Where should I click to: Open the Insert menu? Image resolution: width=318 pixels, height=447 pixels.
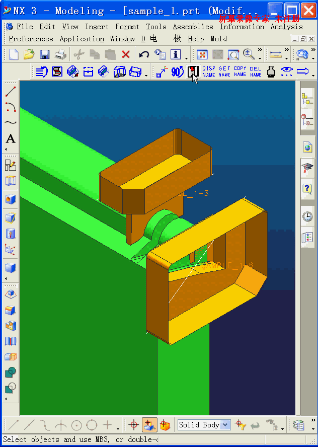tap(97, 27)
